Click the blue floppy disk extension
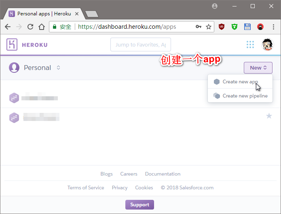Viewport: 281px width, 214px height. tap(247, 27)
